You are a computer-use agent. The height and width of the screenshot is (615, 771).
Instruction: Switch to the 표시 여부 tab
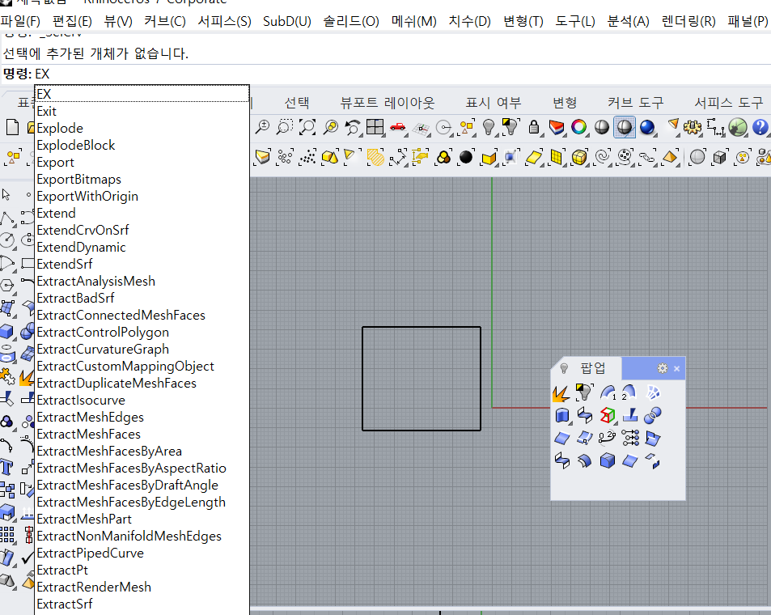[x=494, y=102]
